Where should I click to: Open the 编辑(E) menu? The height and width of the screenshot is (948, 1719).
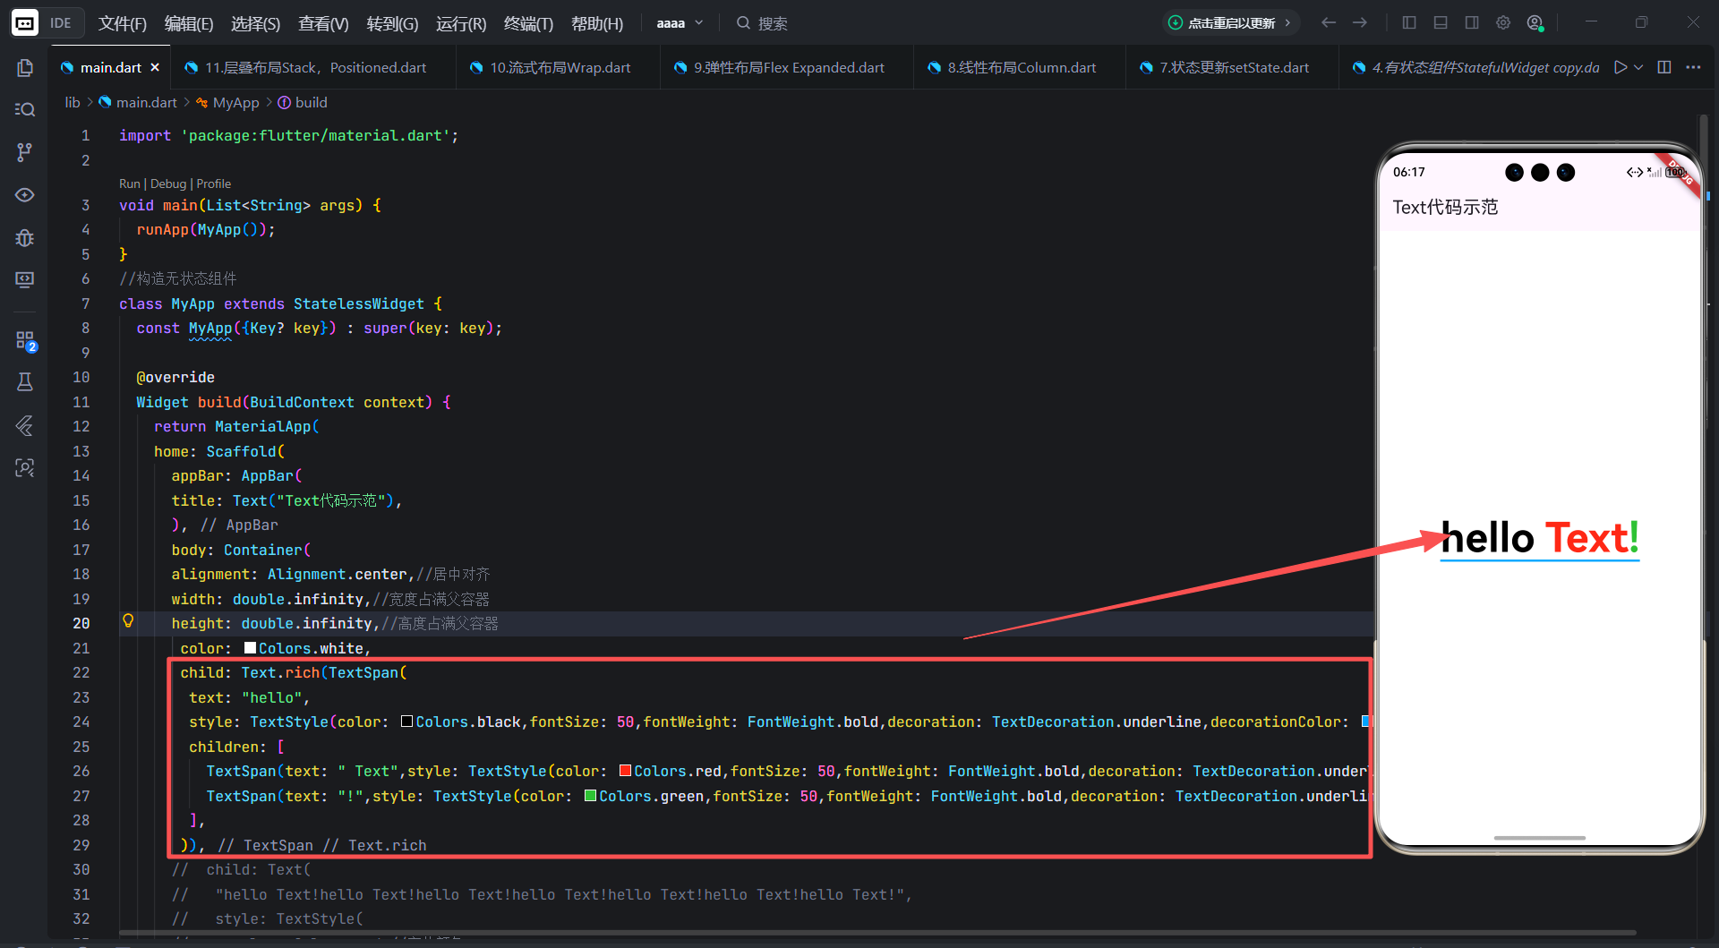189,23
